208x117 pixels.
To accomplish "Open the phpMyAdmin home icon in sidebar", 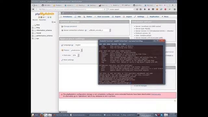I will 39,17.
